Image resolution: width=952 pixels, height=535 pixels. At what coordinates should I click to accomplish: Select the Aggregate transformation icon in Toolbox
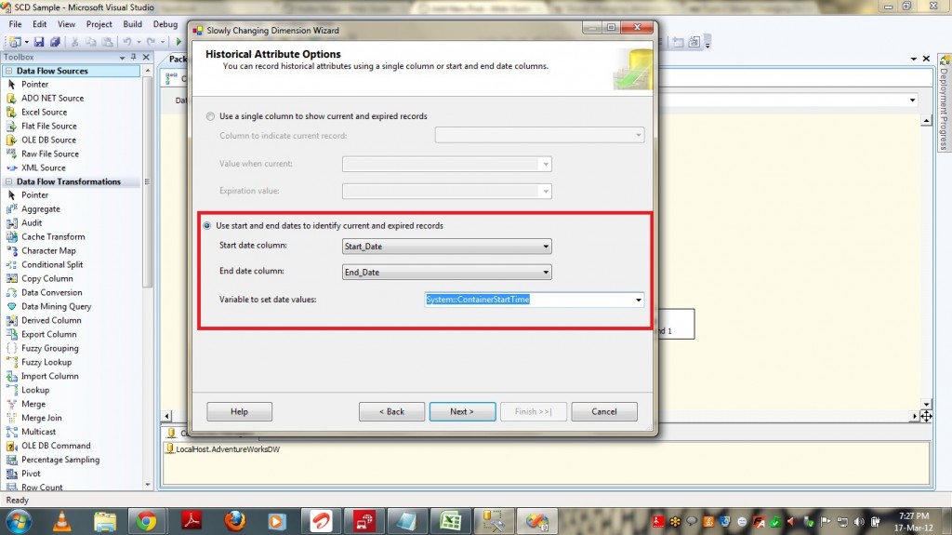pyautogui.click(x=12, y=209)
